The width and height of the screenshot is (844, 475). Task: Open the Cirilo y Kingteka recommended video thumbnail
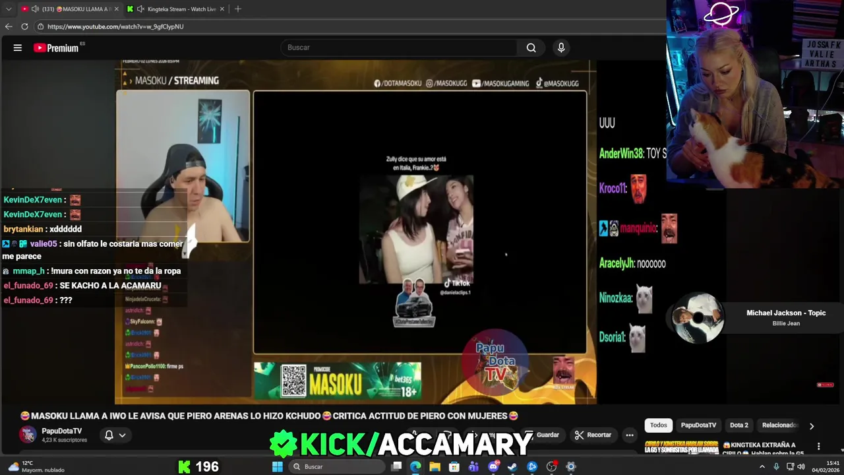[x=681, y=447]
